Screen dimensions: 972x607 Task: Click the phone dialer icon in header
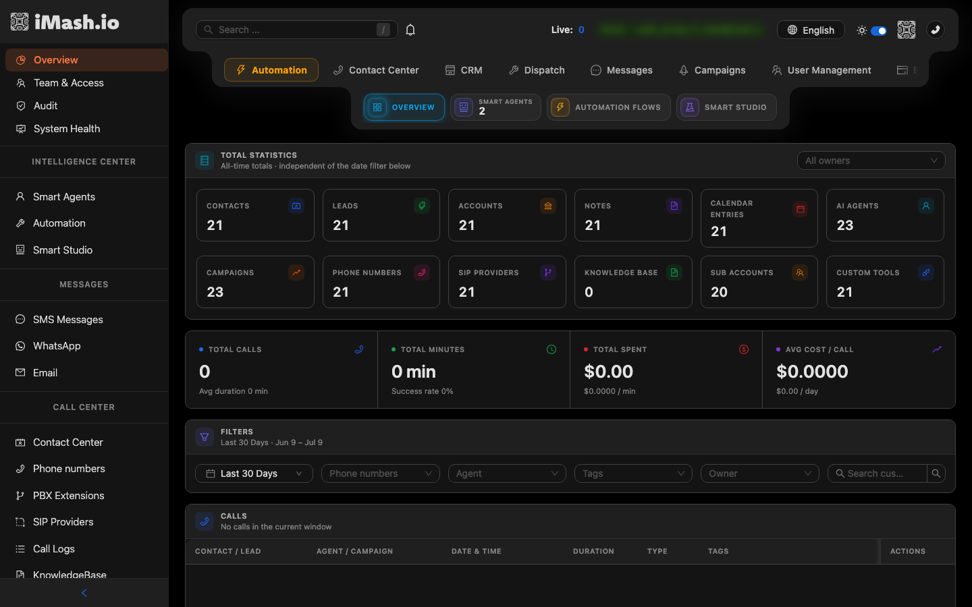tap(936, 30)
